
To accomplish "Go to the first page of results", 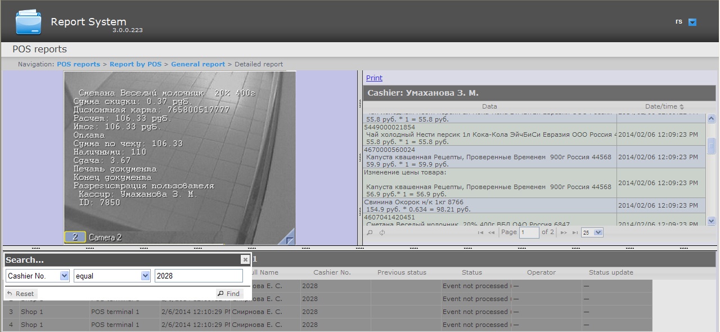I will 480,232.
